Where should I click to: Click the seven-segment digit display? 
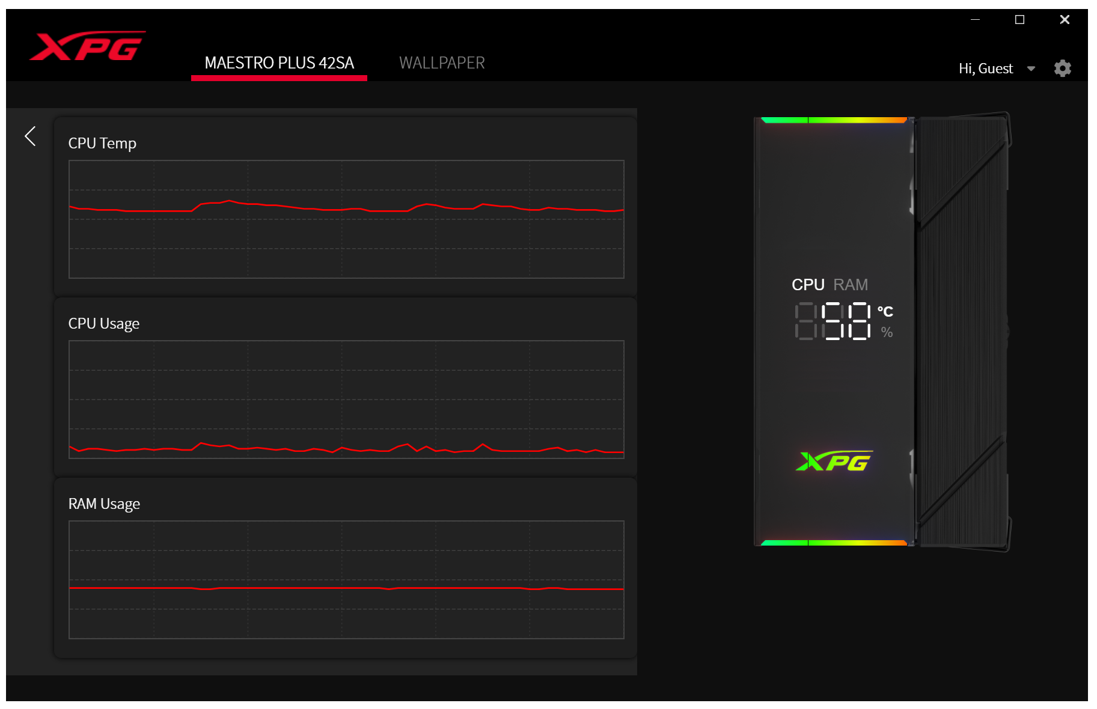(x=833, y=321)
